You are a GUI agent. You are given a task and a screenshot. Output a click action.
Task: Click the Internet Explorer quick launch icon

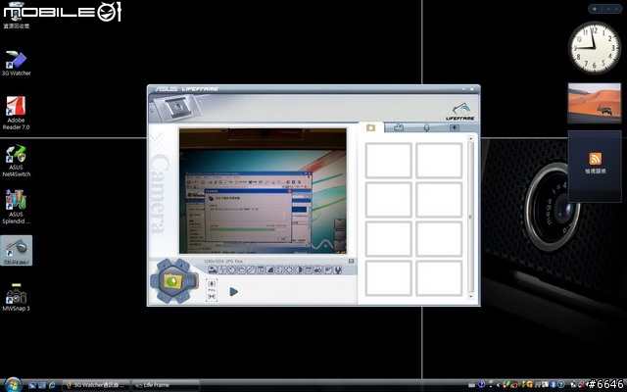click(52, 385)
